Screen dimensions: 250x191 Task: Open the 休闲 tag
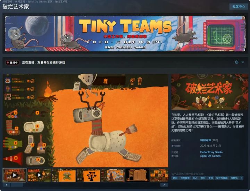(x=175, y=178)
